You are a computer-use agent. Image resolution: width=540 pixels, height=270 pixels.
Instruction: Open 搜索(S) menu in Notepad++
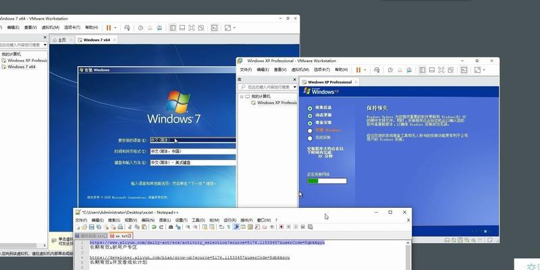[114, 220]
